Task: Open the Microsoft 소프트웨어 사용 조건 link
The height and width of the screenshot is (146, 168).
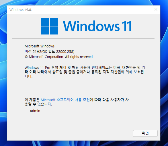Action: pos(65,100)
